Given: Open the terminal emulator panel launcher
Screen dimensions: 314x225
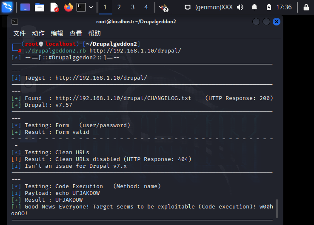Looking at the screenshot, I should click(81, 7).
